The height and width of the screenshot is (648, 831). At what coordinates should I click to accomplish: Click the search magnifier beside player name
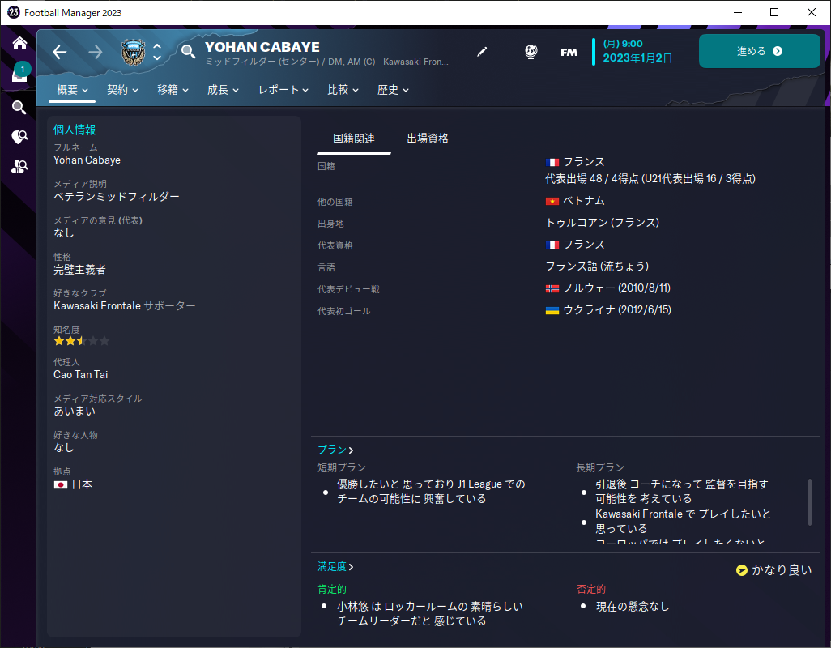[x=188, y=51]
